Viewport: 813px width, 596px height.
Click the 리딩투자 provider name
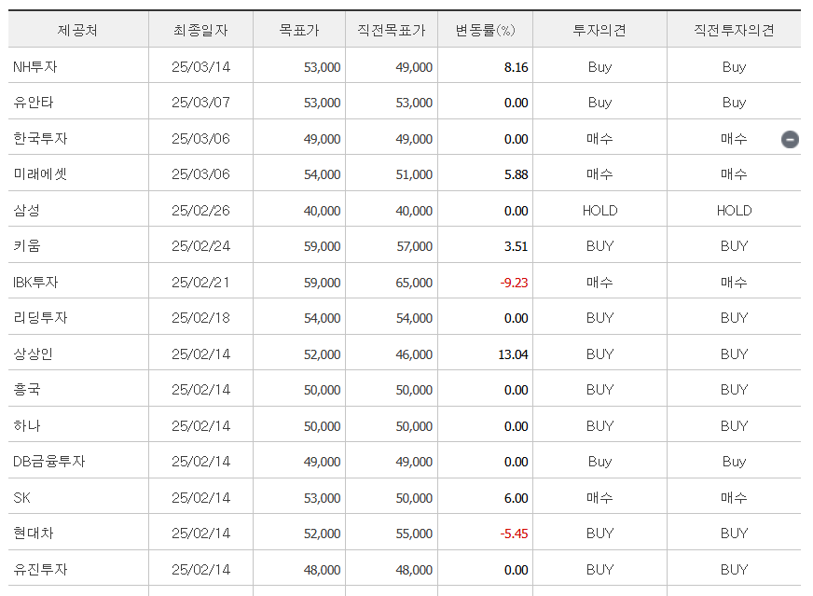click(40, 317)
